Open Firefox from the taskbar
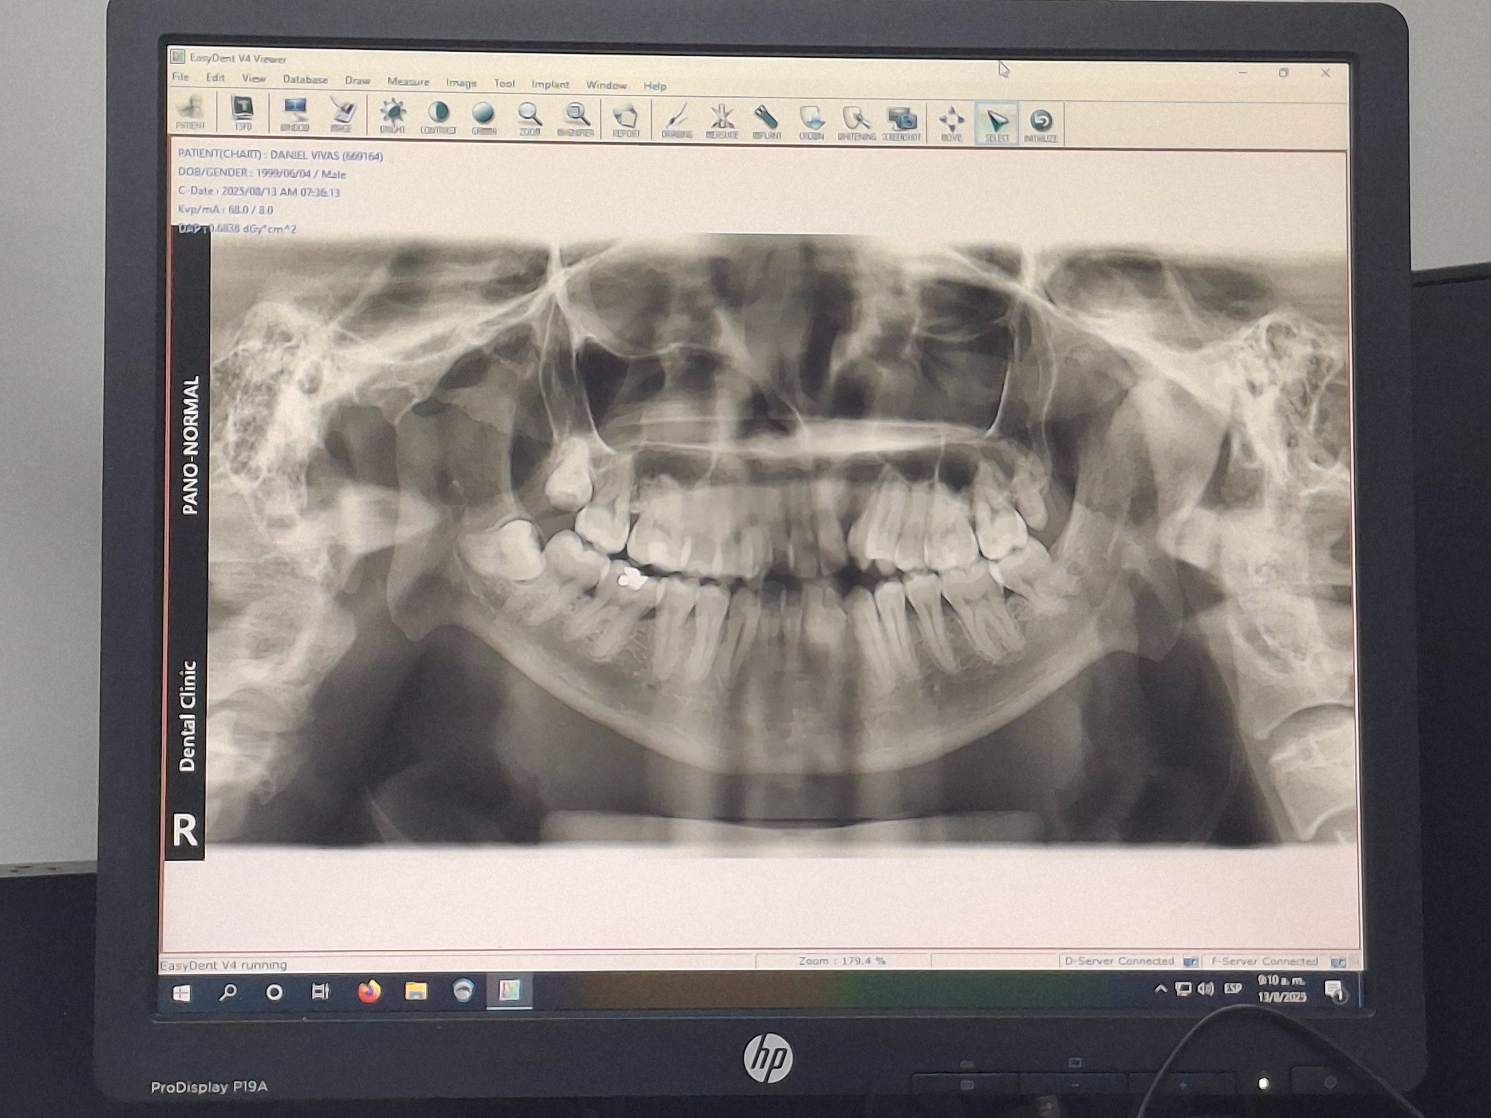Image resolution: width=1491 pixels, height=1118 pixels. pos(369,991)
